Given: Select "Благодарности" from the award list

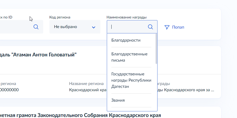Looking at the screenshot, I should (126, 40).
